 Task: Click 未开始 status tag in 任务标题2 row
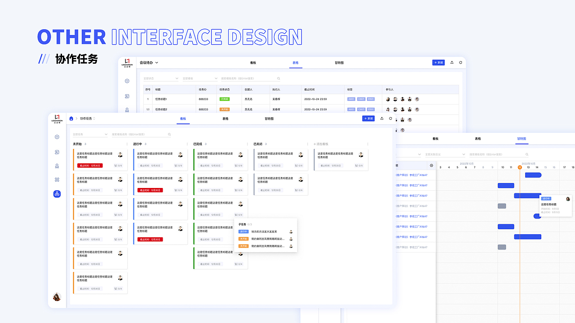[x=225, y=109]
